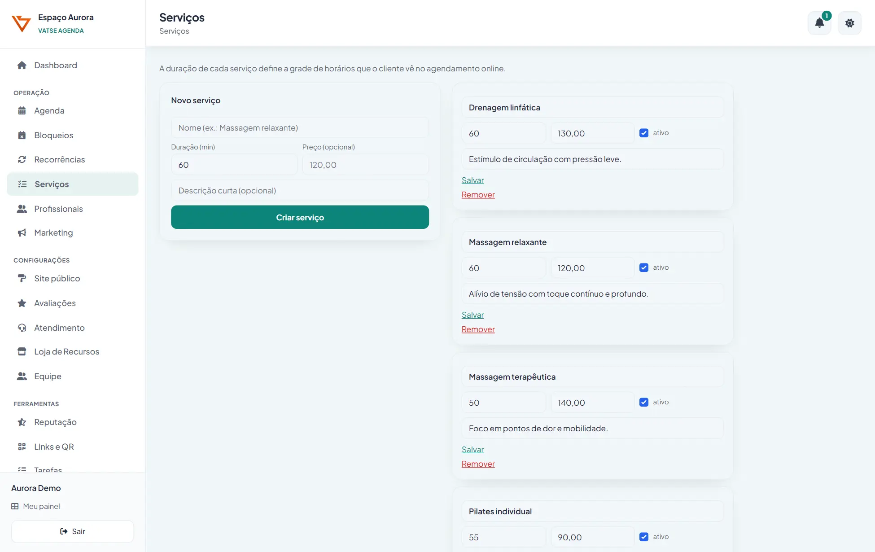Click the Avaliações star icon
The image size is (875, 552).
tap(22, 303)
